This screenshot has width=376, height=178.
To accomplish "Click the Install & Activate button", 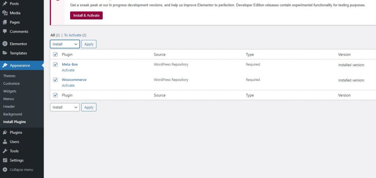I will [x=86, y=15].
